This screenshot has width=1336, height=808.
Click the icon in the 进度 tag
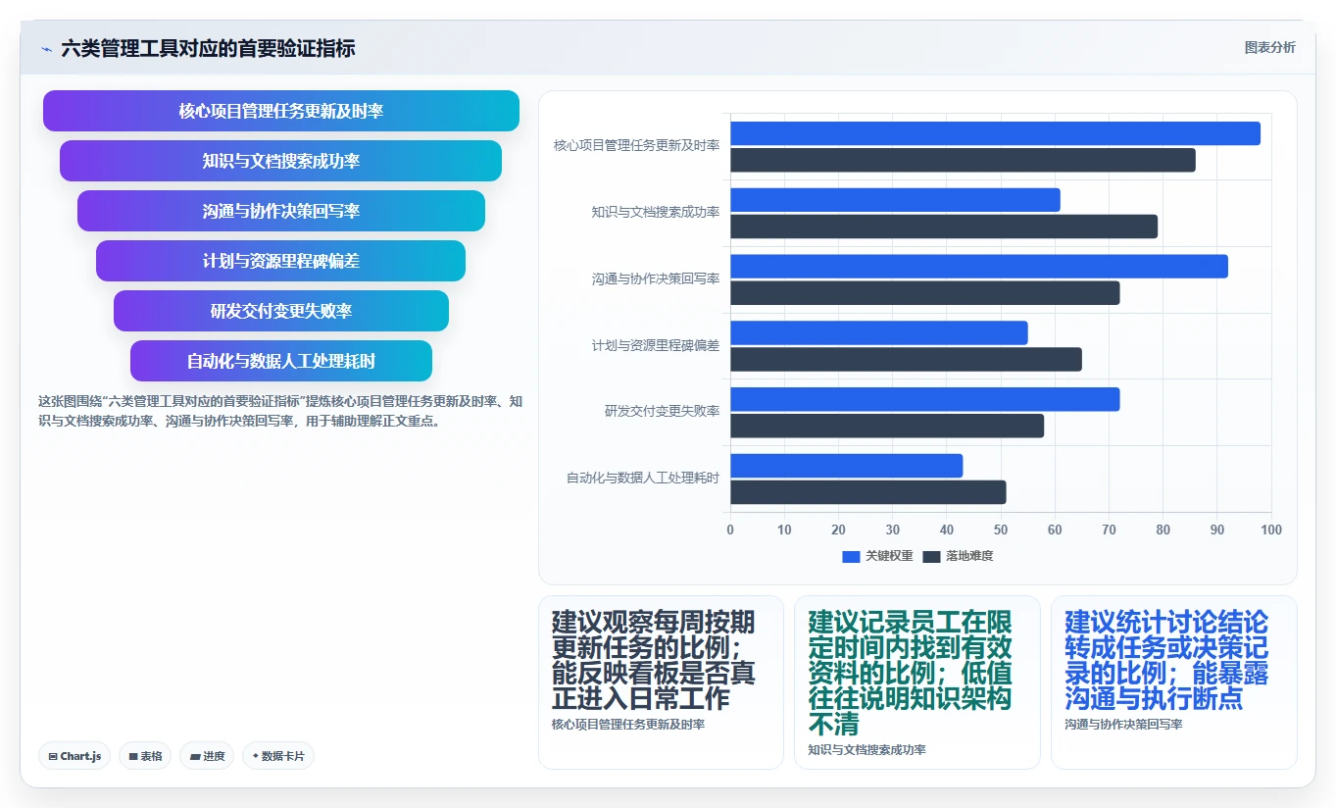195,757
